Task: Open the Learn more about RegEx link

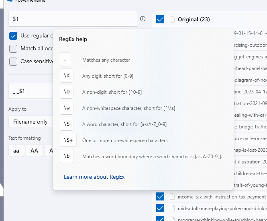Action: point(94,177)
